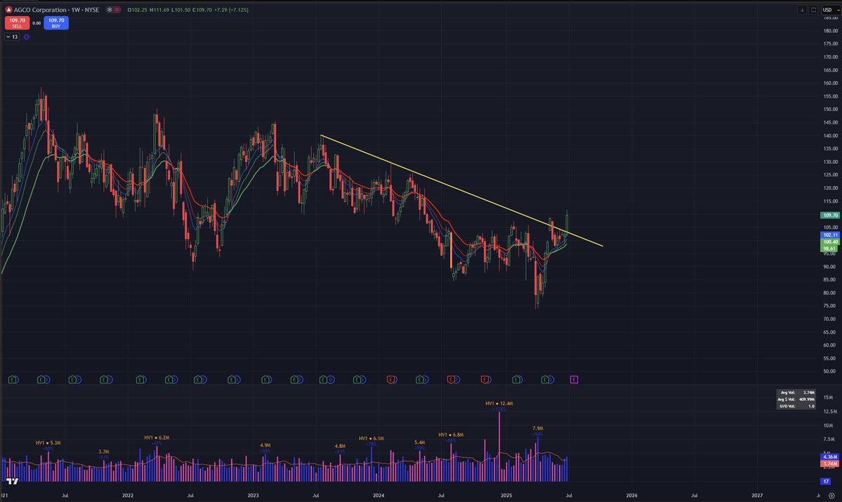The width and height of the screenshot is (842, 502).
Task: Click the Avg Vol 3.74M stats row
Action: (x=796, y=392)
